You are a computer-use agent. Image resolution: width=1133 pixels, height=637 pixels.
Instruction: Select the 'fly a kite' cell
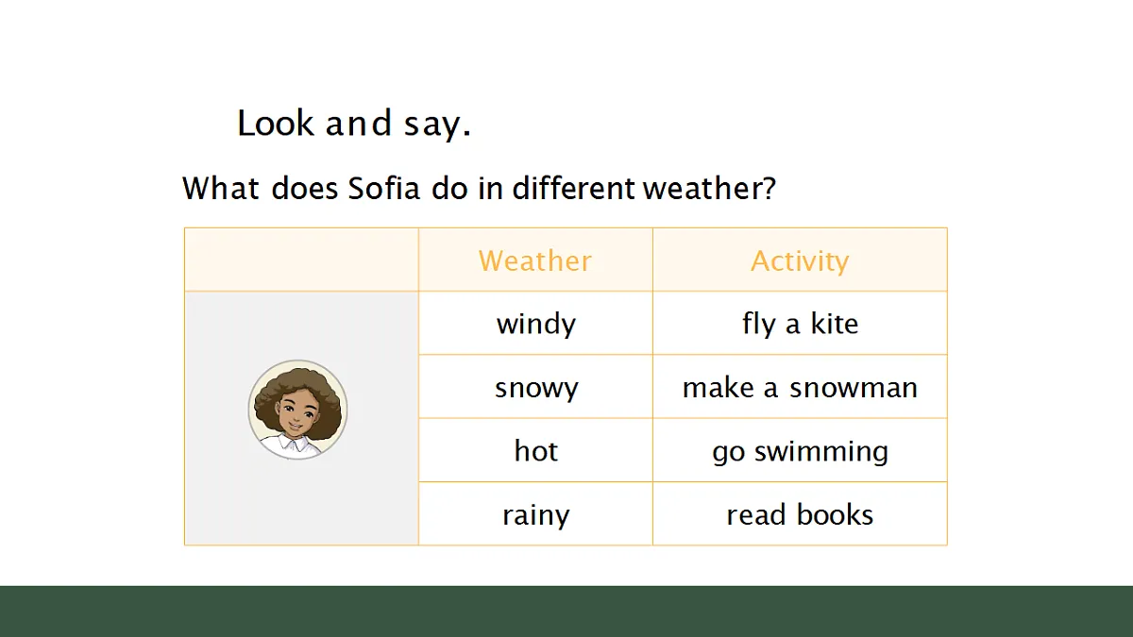(800, 324)
